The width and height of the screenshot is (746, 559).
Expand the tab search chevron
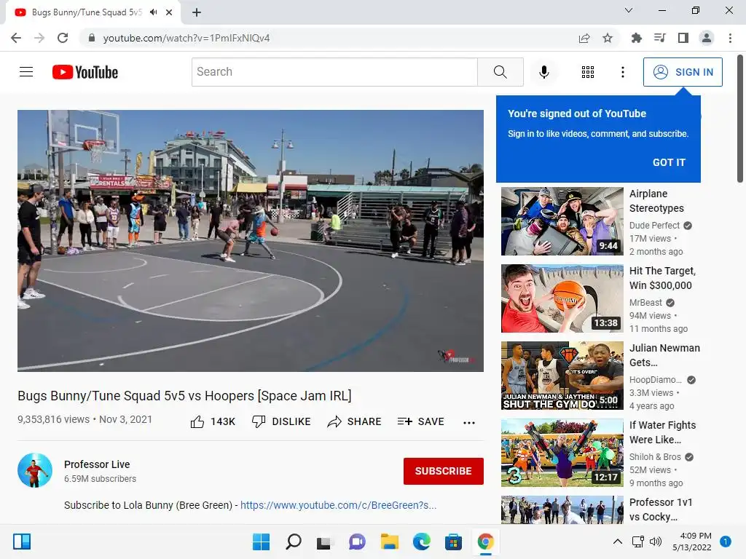(x=629, y=10)
